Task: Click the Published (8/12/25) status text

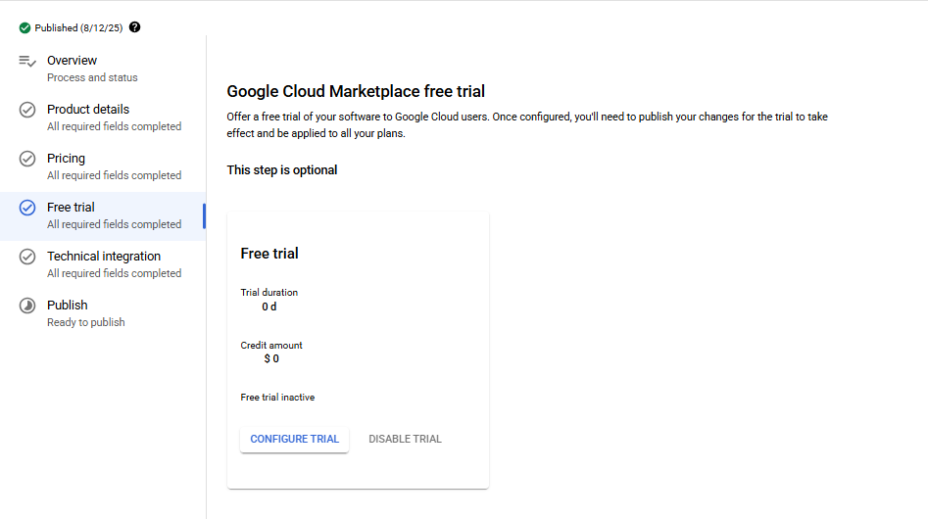Action: (78, 27)
